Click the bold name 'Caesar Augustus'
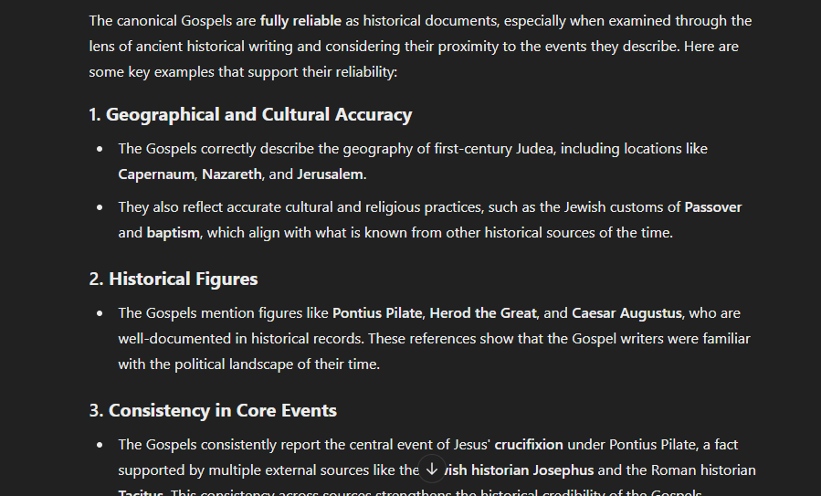 pos(626,313)
